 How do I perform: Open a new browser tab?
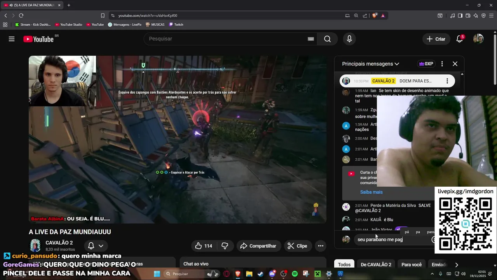coord(69,5)
